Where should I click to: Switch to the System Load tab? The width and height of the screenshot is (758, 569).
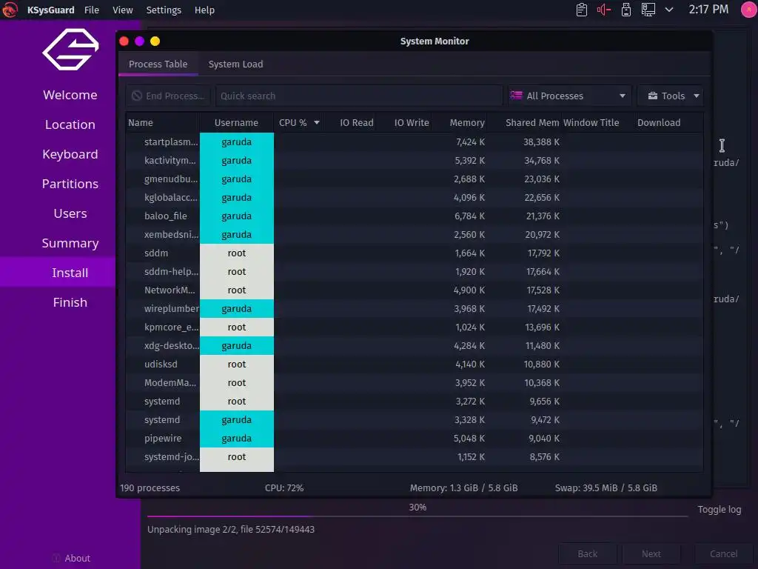[x=235, y=64]
